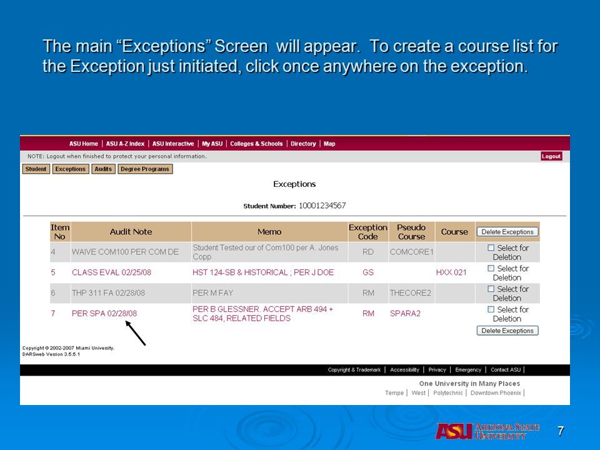Open the Privacy footer link

[x=437, y=369]
